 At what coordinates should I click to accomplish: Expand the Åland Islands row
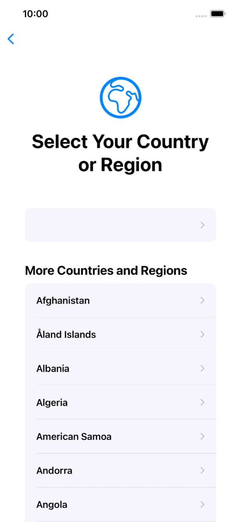[202, 334]
